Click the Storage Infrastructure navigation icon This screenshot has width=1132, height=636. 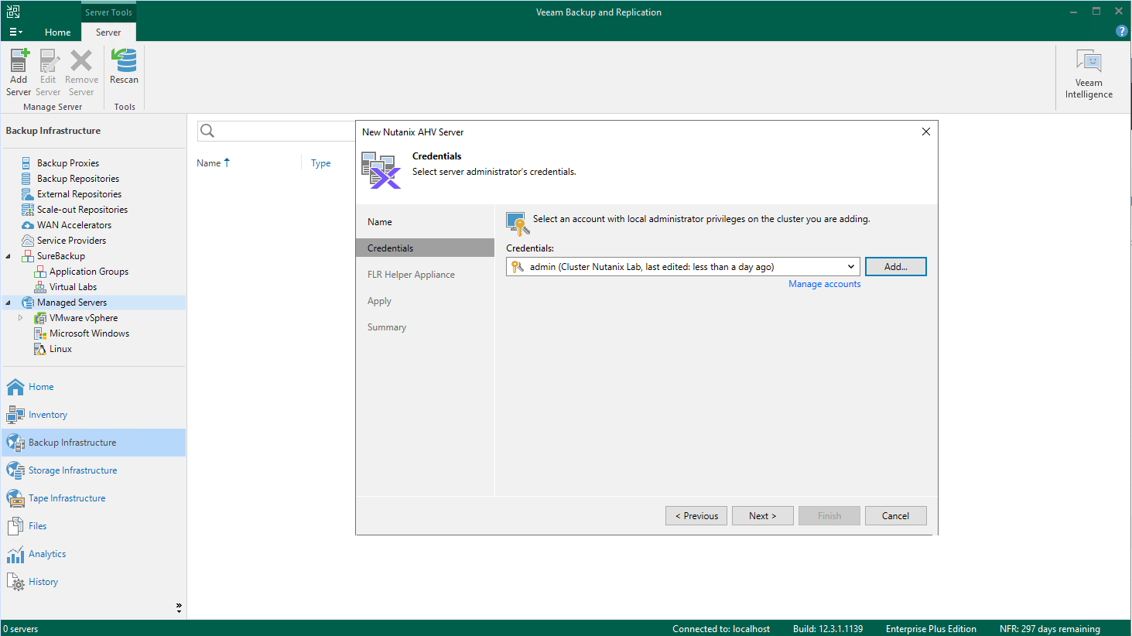point(15,470)
